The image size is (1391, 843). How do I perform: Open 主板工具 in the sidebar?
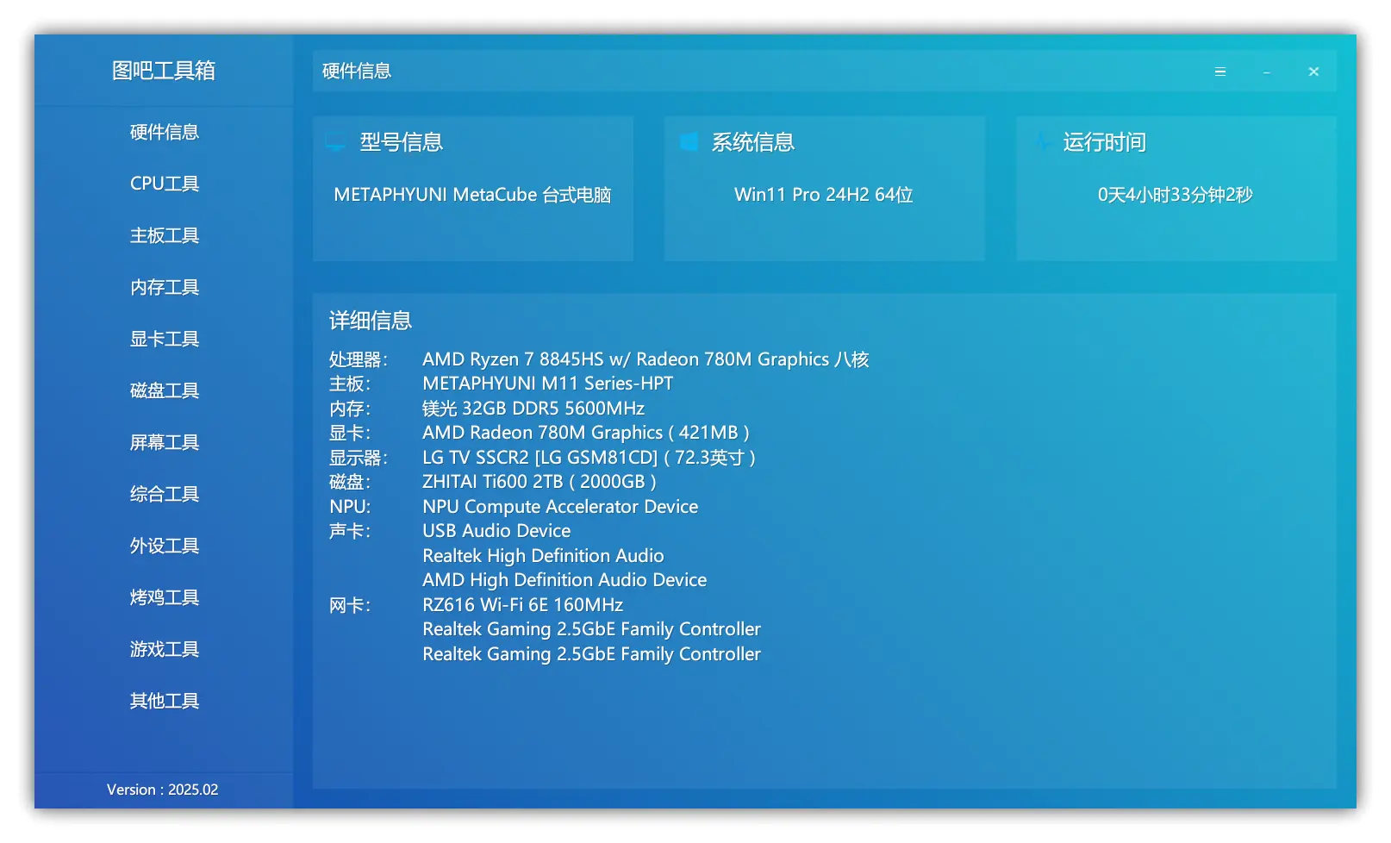165,235
